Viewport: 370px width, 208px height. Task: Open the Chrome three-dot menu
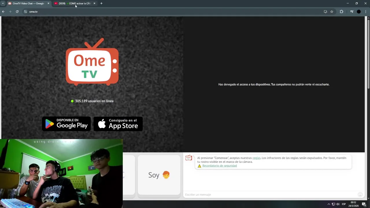(366, 12)
